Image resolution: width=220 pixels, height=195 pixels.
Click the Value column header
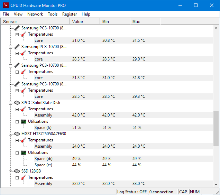85,21
